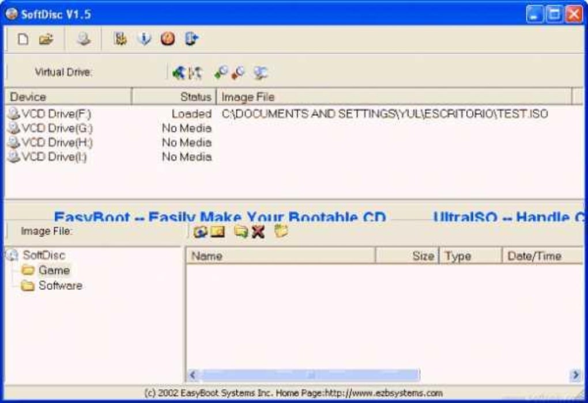Viewport: 588px width, 403px height.
Task: Click the Loaded status of drive F
Action: pyautogui.click(x=191, y=113)
